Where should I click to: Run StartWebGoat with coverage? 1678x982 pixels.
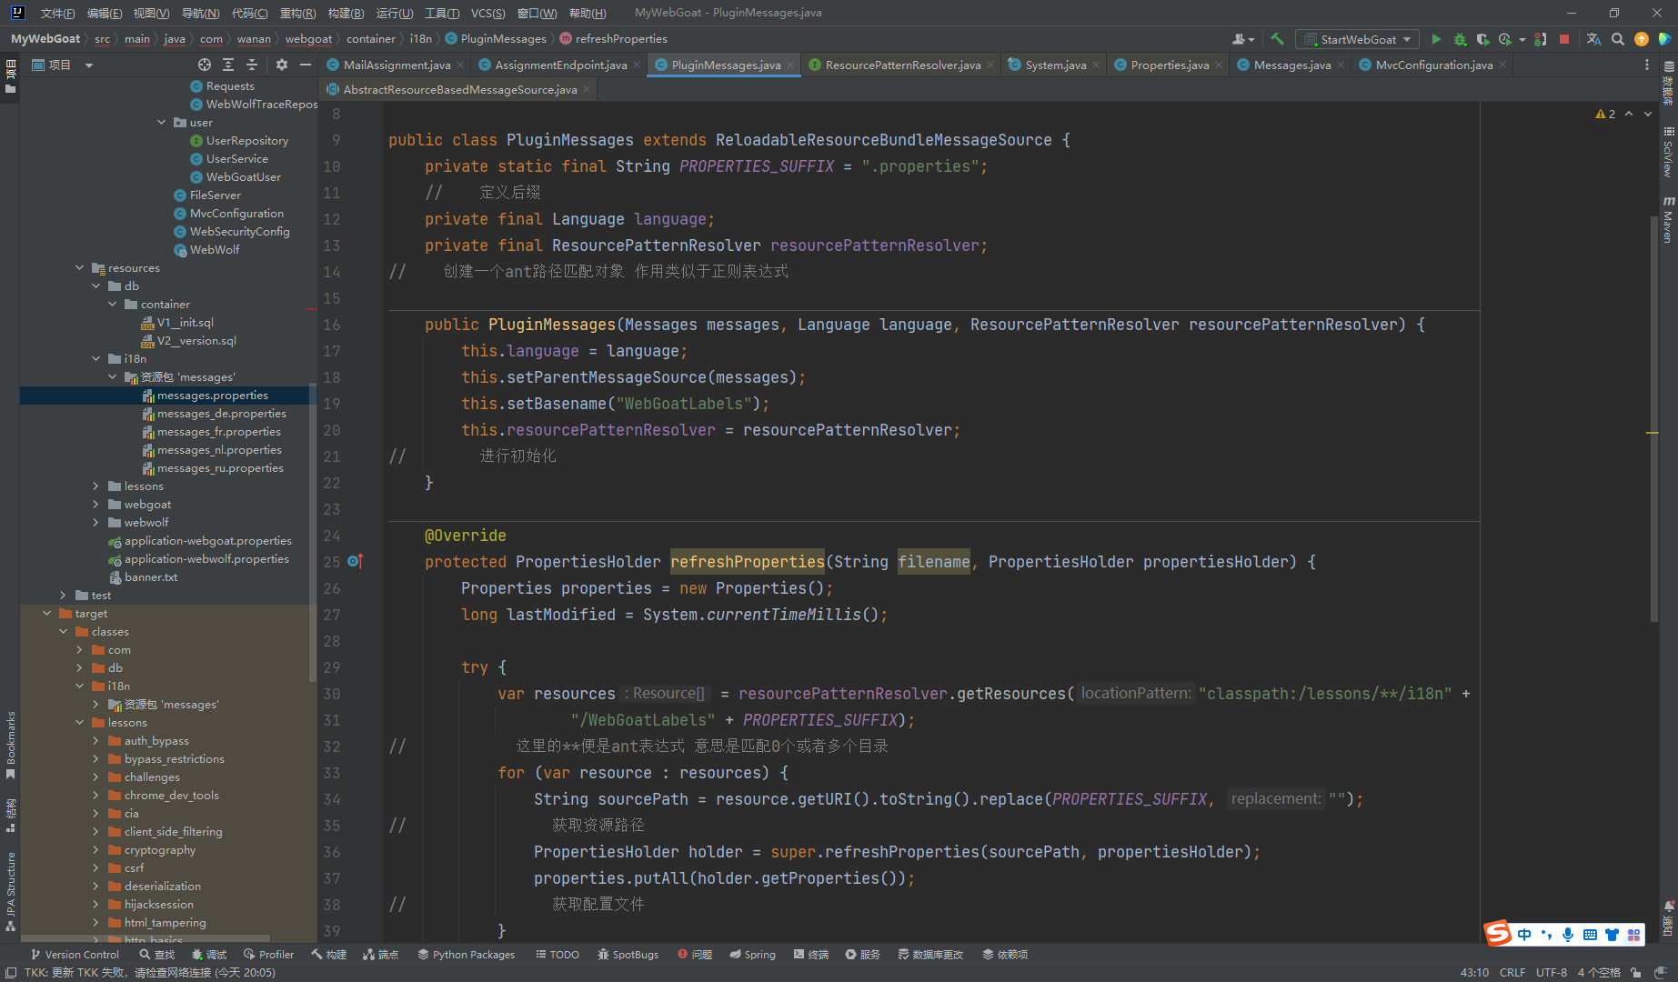pyautogui.click(x=1483, y=39)
